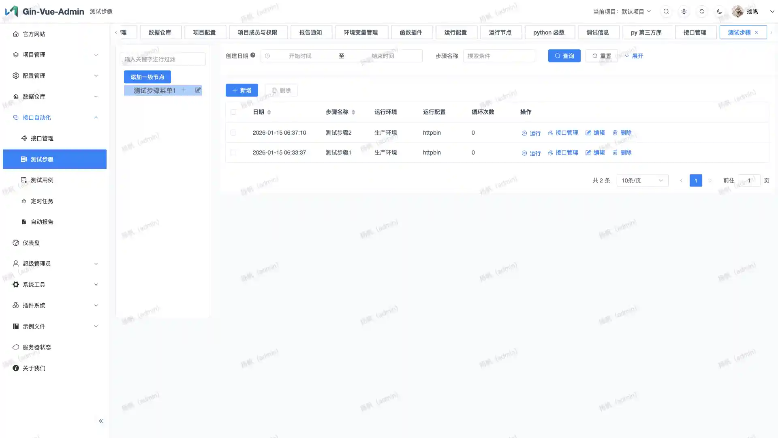The height and width of the screenshot is (438, 778).
Task: Run the 测试步骤2 row
Action: tap(531, 133)
